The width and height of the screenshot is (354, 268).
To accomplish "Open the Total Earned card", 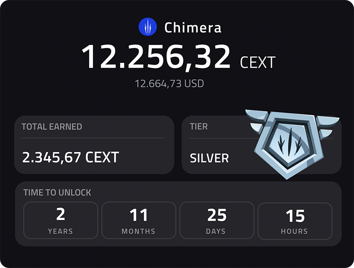I will point(94,145).
